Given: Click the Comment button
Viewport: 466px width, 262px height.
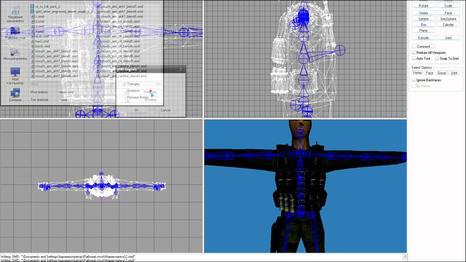Looking at the screenshot, I should coord(423,47).
